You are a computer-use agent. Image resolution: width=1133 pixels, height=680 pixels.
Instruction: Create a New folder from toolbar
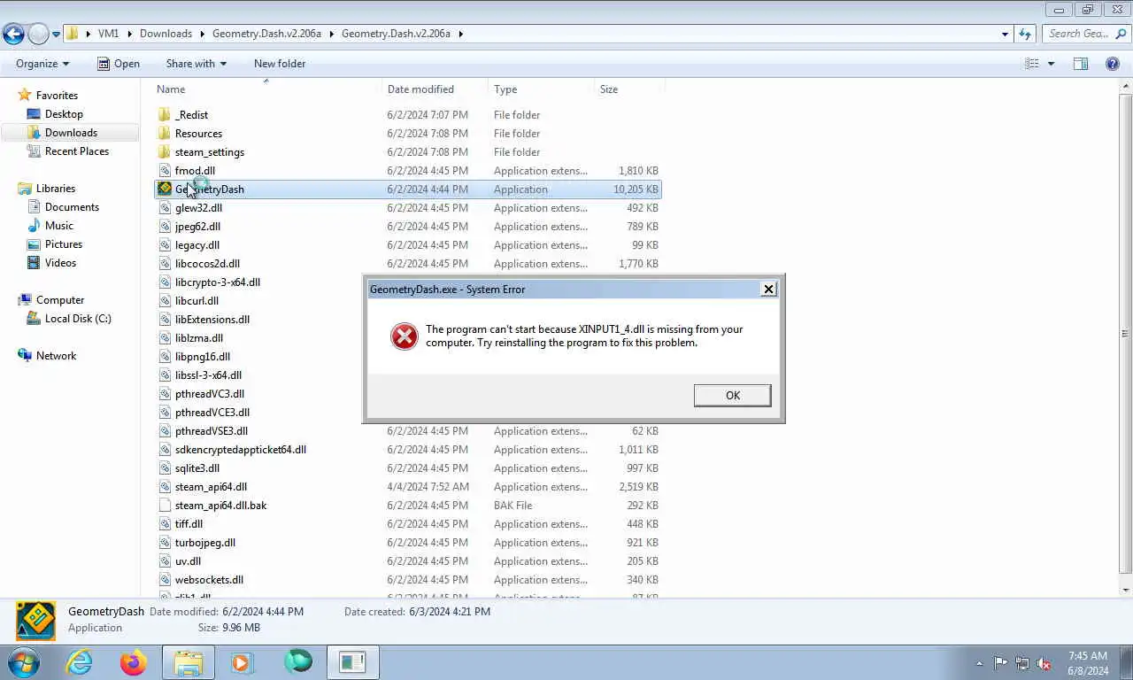(x=280, y=64)
